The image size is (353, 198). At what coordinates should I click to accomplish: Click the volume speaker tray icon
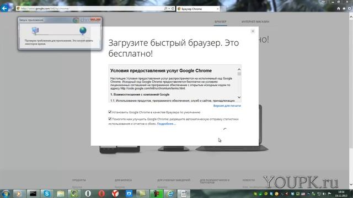tap(324, 194)
